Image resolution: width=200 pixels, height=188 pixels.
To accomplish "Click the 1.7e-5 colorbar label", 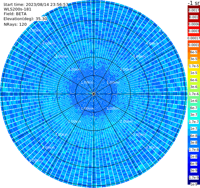I will click(x=194, y=66).
